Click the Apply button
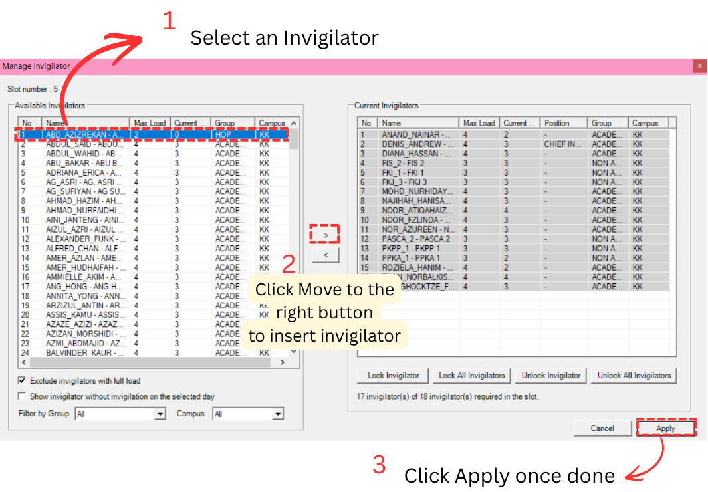 pos(666,428)
